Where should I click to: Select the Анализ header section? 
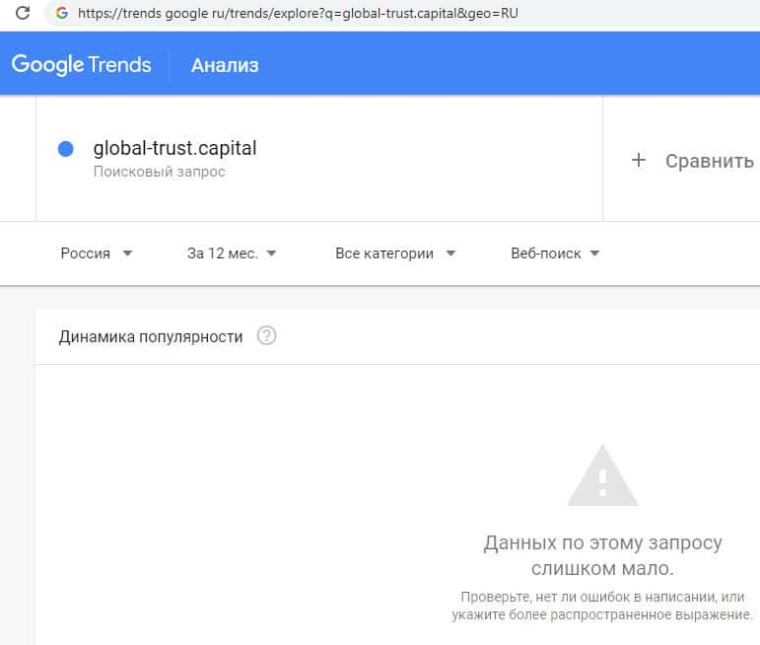225,66
